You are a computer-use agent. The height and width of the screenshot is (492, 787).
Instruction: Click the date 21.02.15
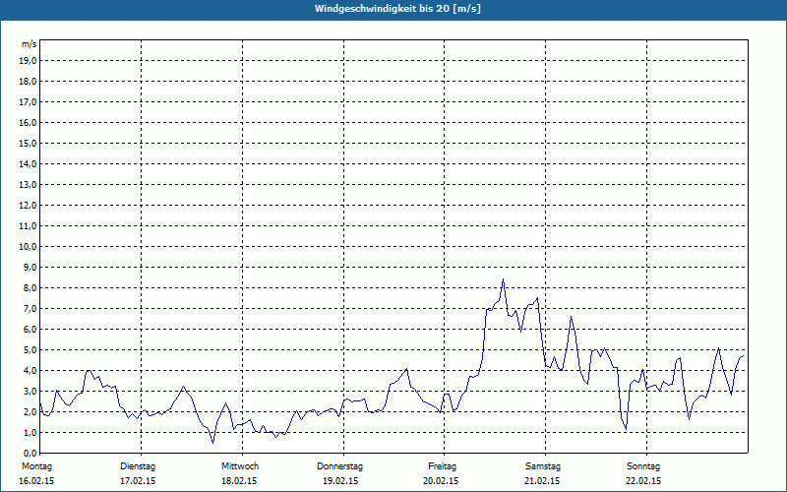click(x=542, y=481)
